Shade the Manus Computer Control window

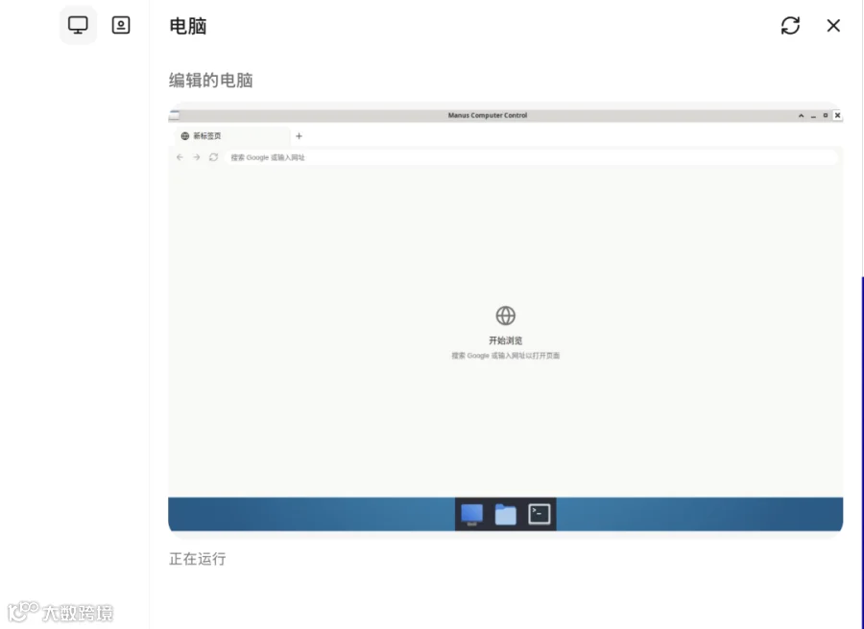tap(801, 116)
